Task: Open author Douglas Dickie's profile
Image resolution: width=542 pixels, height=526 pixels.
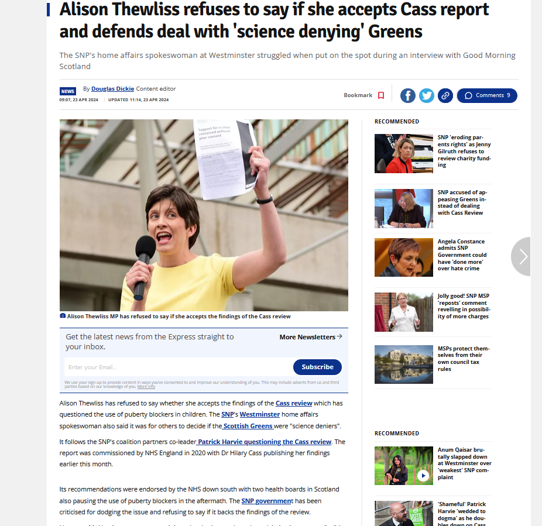Action: point(113,89)
